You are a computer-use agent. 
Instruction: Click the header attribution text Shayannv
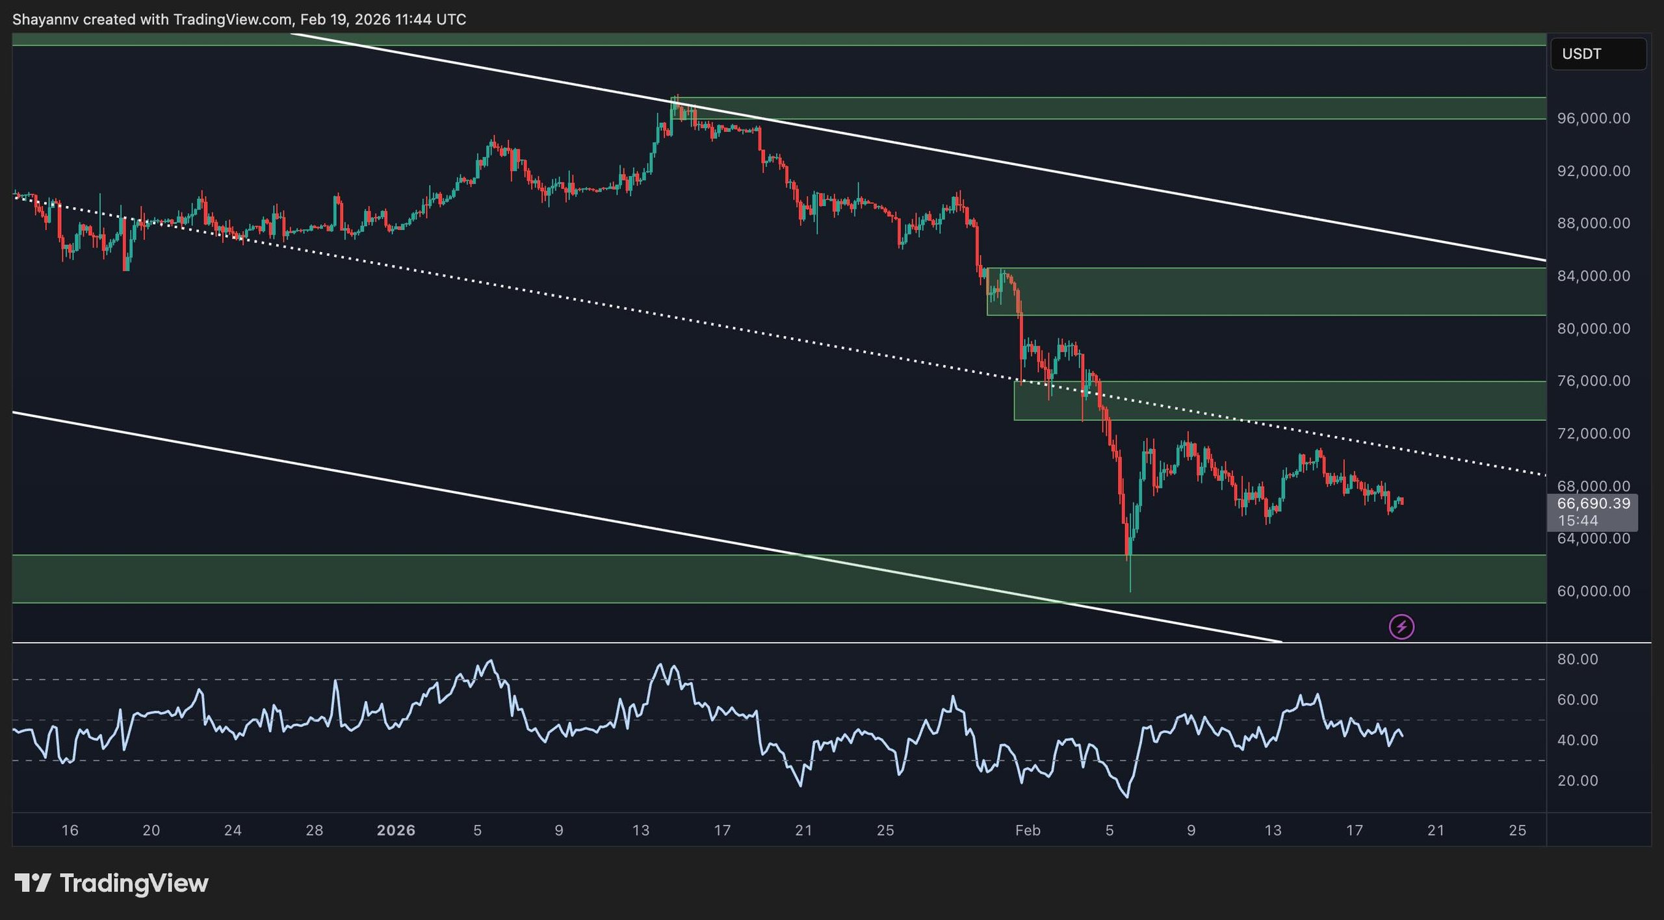pos(44,19)
